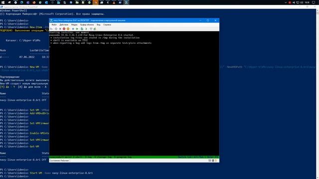The image size is (319, 179).
Task: Open the network tray icon
Action: [x=298, y=2]
